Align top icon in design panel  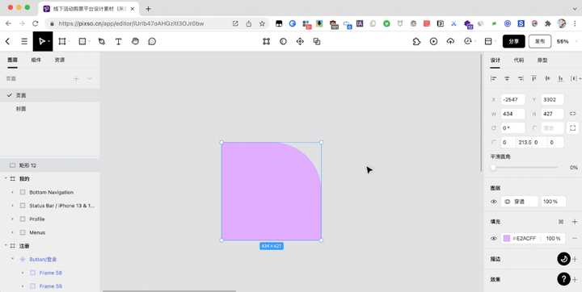pyautogui.click(x=533, y=78)
